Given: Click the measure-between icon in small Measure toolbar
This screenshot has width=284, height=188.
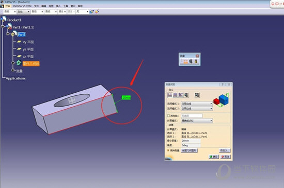Looking at the screenshot, I should coord(186,62).
